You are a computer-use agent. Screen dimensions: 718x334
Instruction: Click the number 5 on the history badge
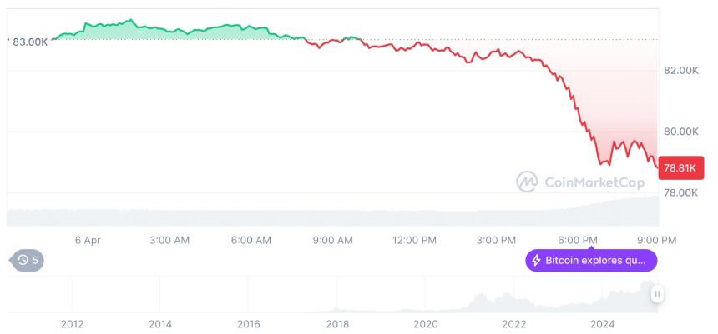click(36, 260)
